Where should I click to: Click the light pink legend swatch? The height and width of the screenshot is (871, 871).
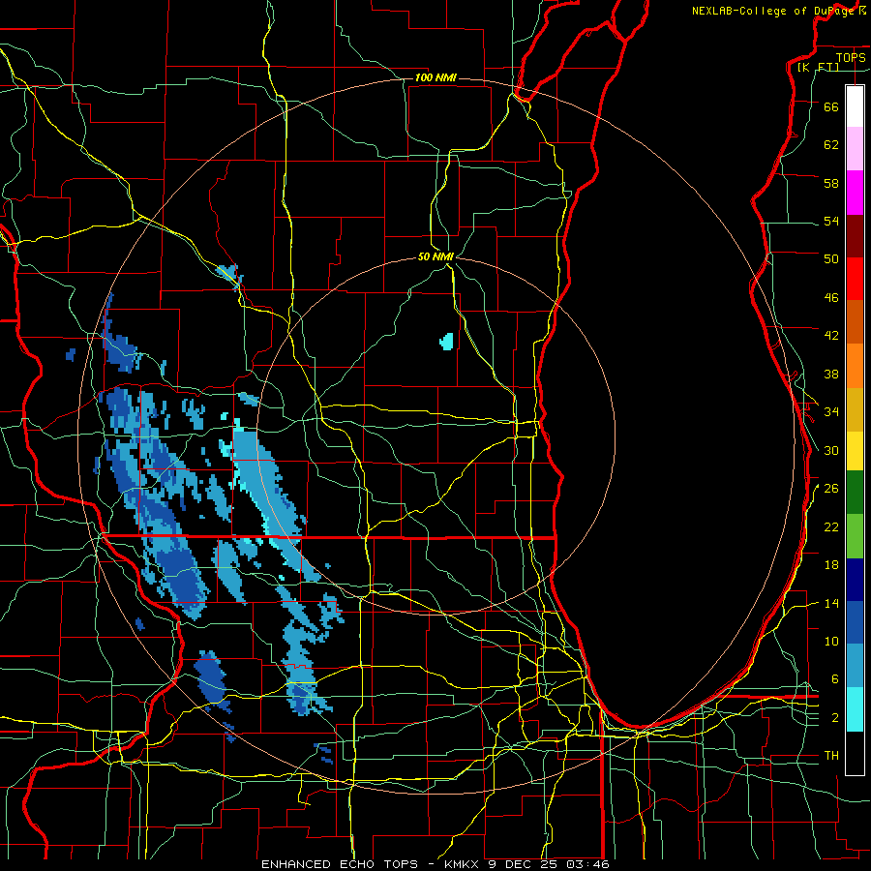855,149
